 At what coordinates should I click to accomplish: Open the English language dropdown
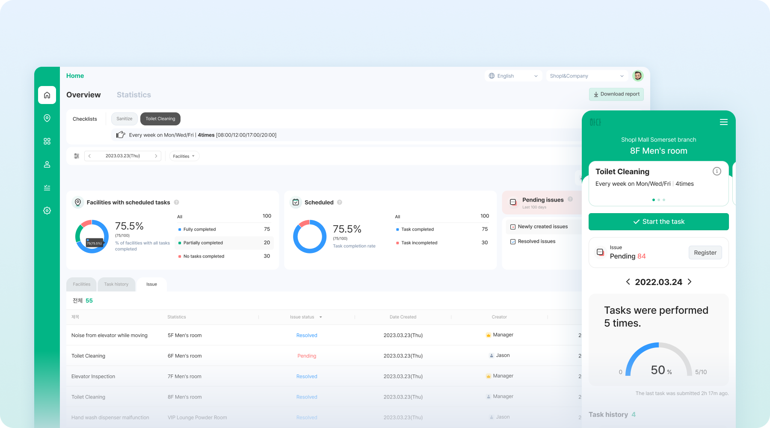coord(513,76)
